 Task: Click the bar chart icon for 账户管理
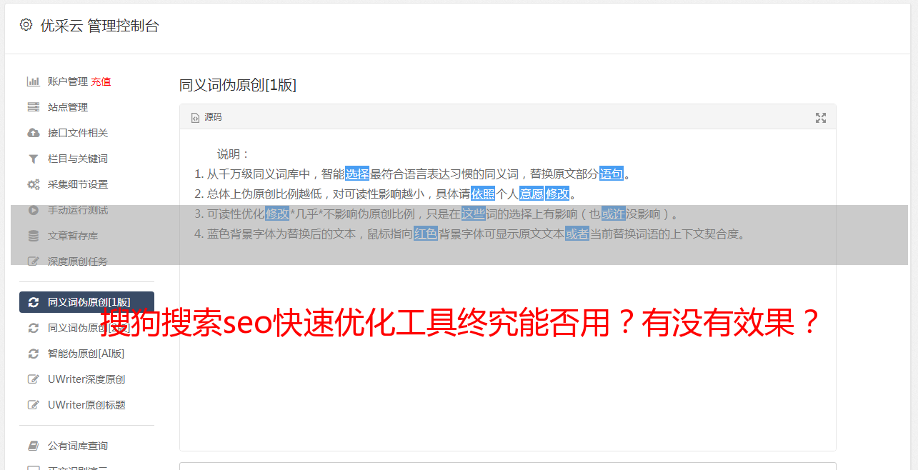click(33, 81)
